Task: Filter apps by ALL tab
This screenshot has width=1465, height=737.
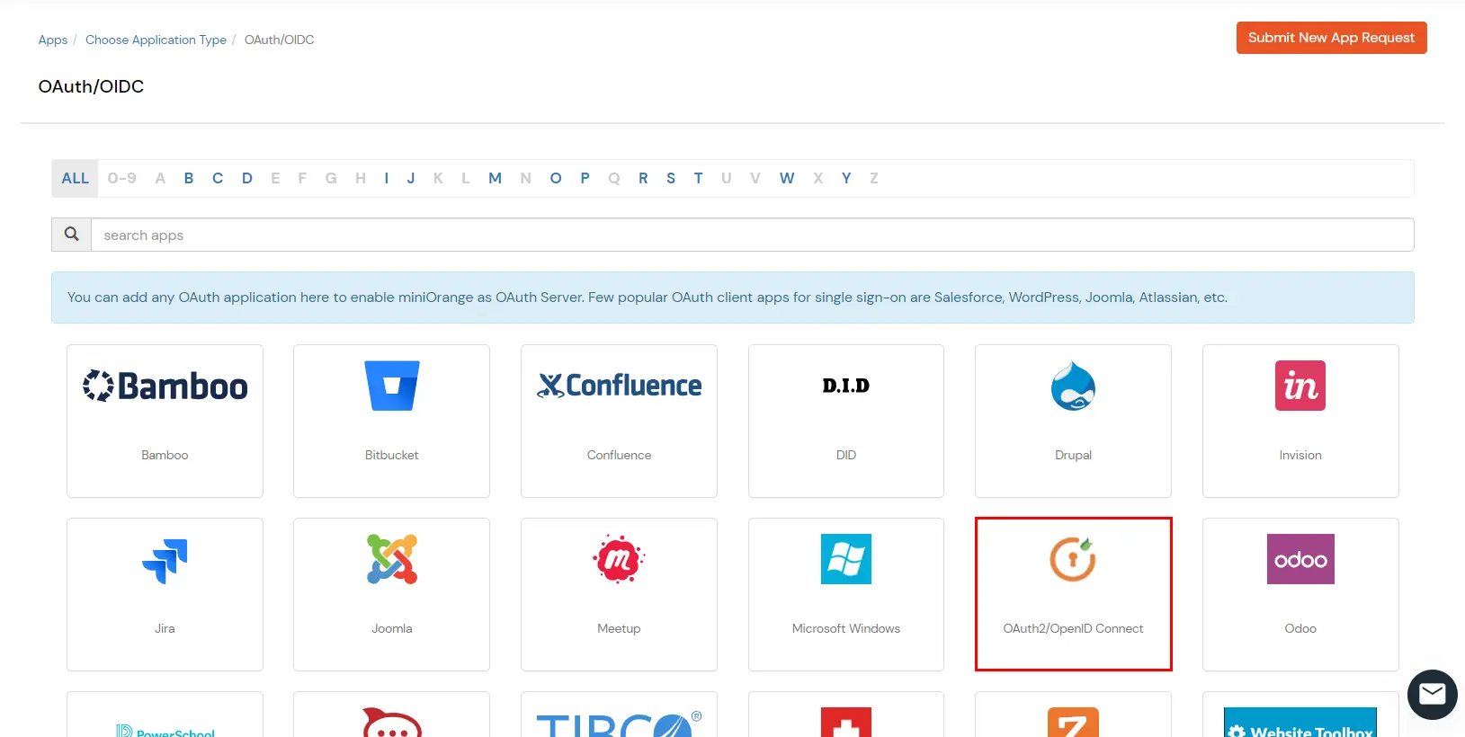Action: pos(75,178)
